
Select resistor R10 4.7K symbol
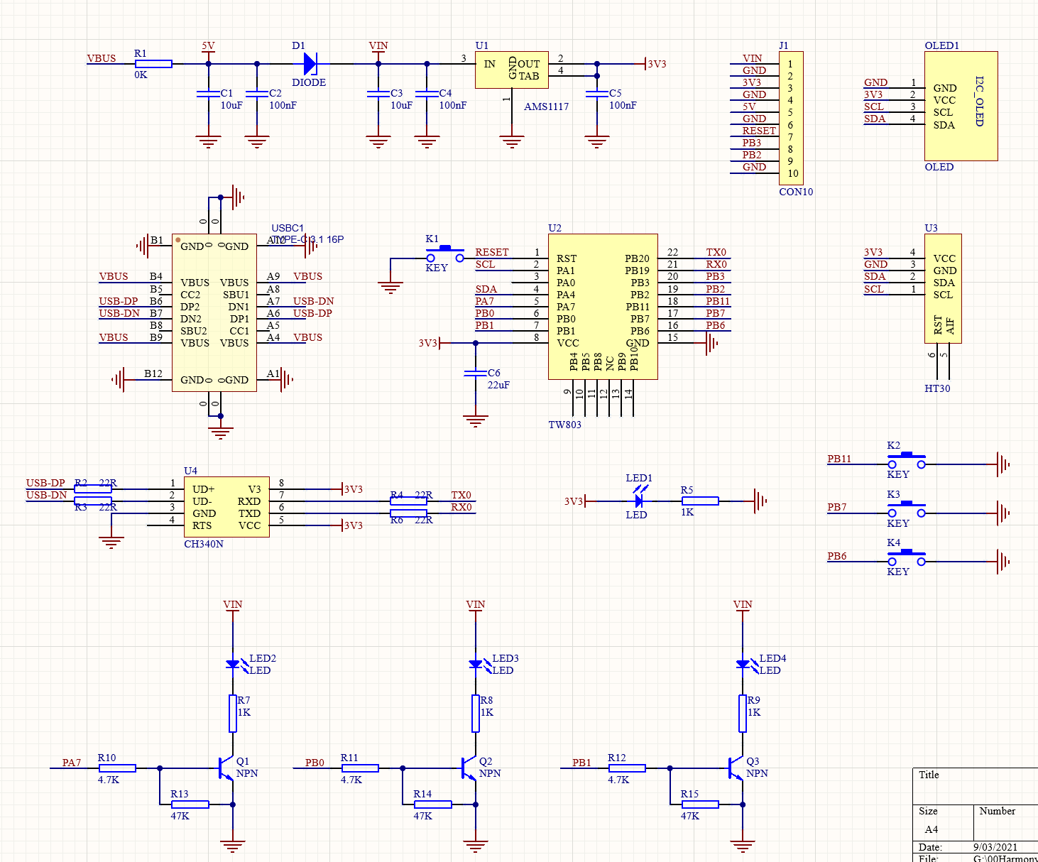coord(117,768)
